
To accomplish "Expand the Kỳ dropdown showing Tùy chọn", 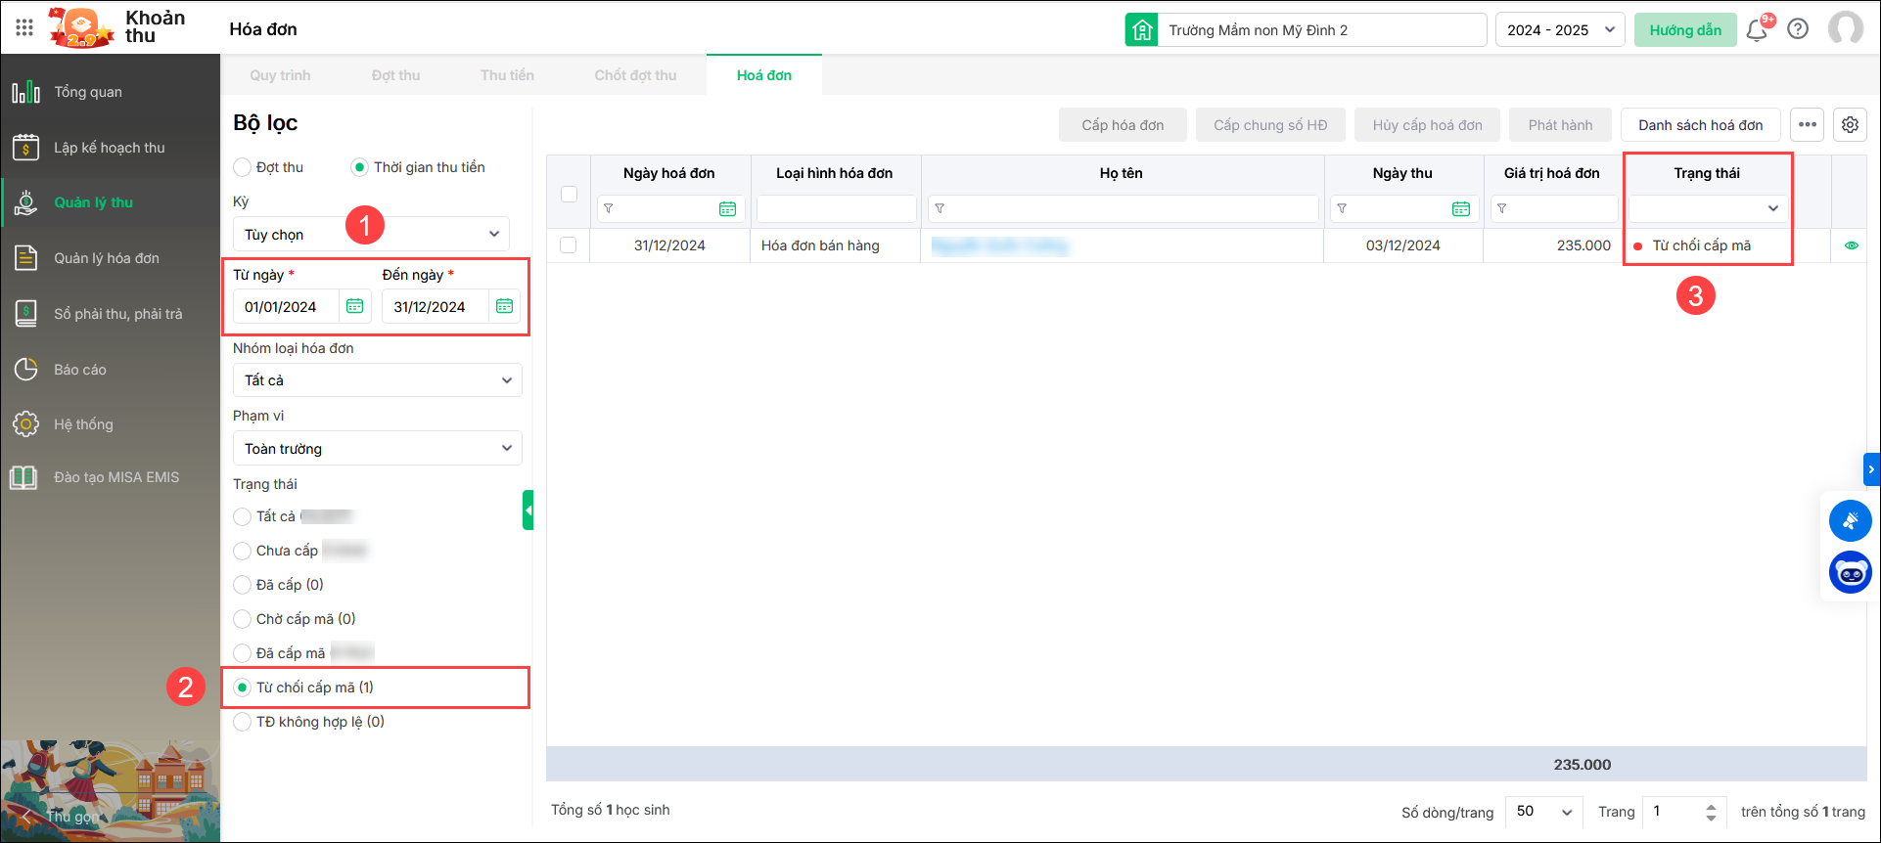I will (x=371, y=234).
